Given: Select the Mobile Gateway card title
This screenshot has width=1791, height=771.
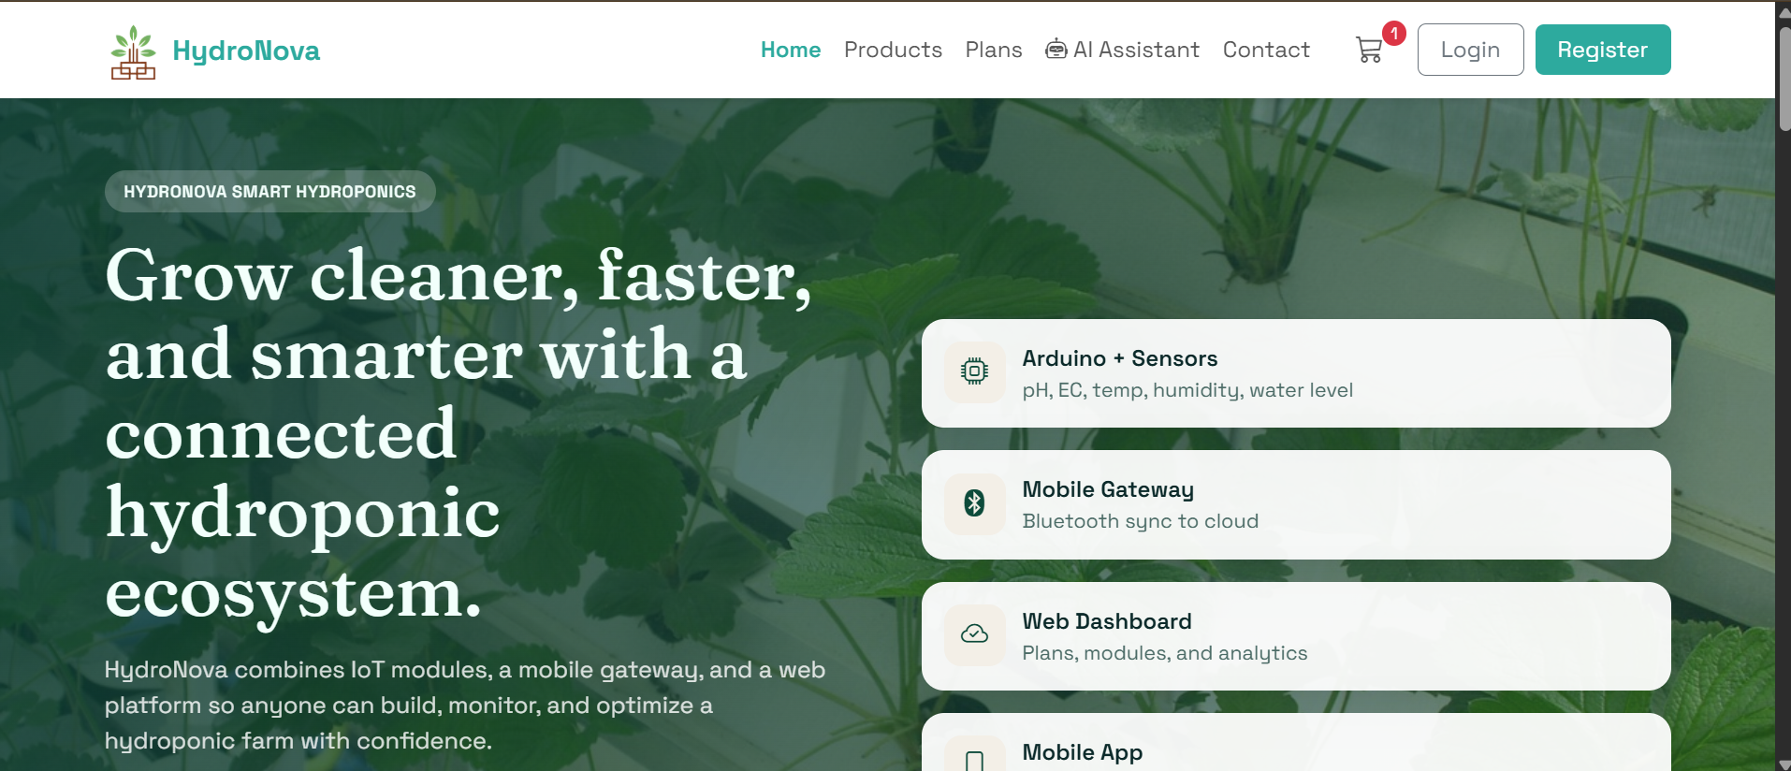Looking at the screenshot, I should pos(1108,489).
